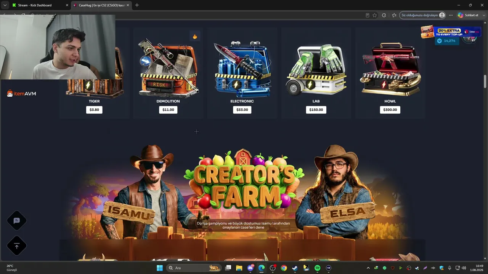Close the CaseHug tab
This screenshot has width=488, height=274.
pyautogui.click(x=128, y=5)
